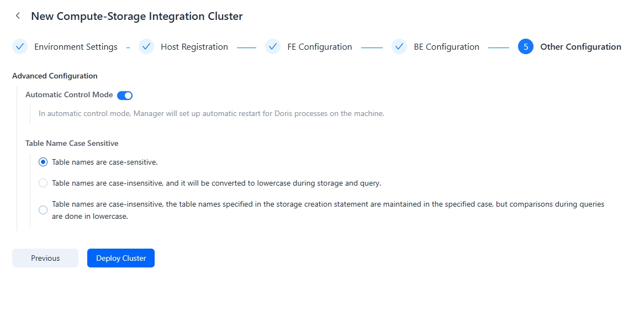Click the New Compute-Storage Integration Cluster title
634x326 pixels.
(137, 16)
